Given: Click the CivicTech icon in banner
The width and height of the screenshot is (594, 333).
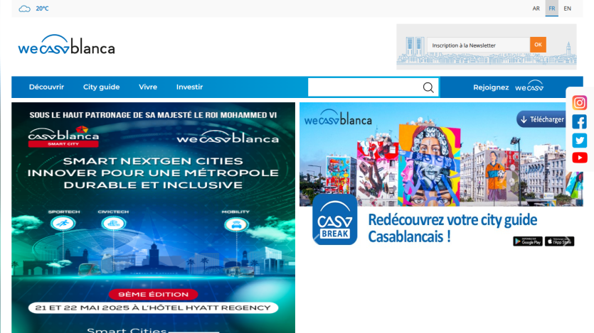Looking at the screenshot, I should [x=113, y=224].
